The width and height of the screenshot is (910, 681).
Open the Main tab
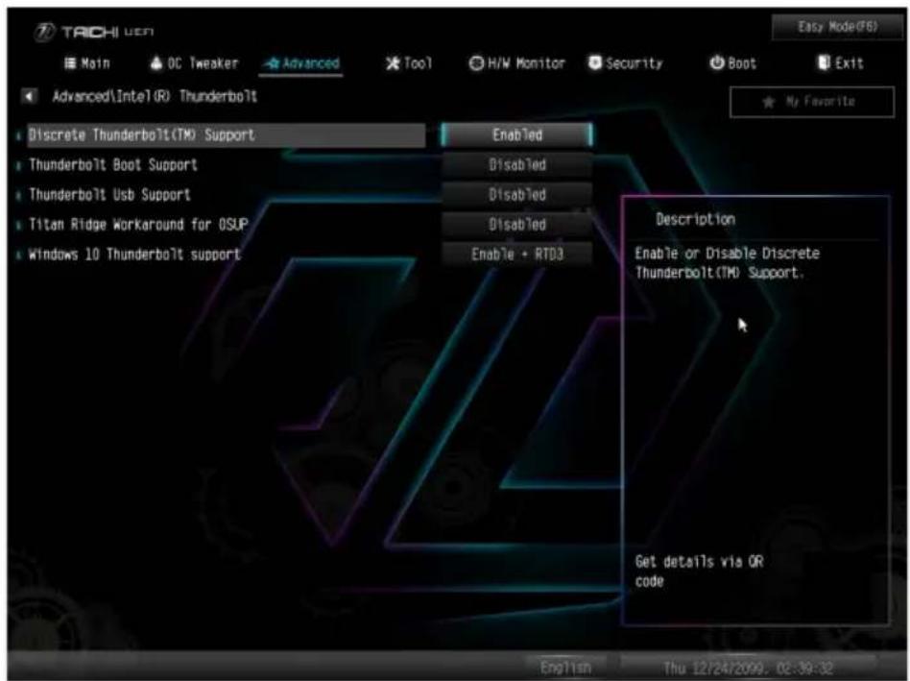tap(87, 63)
